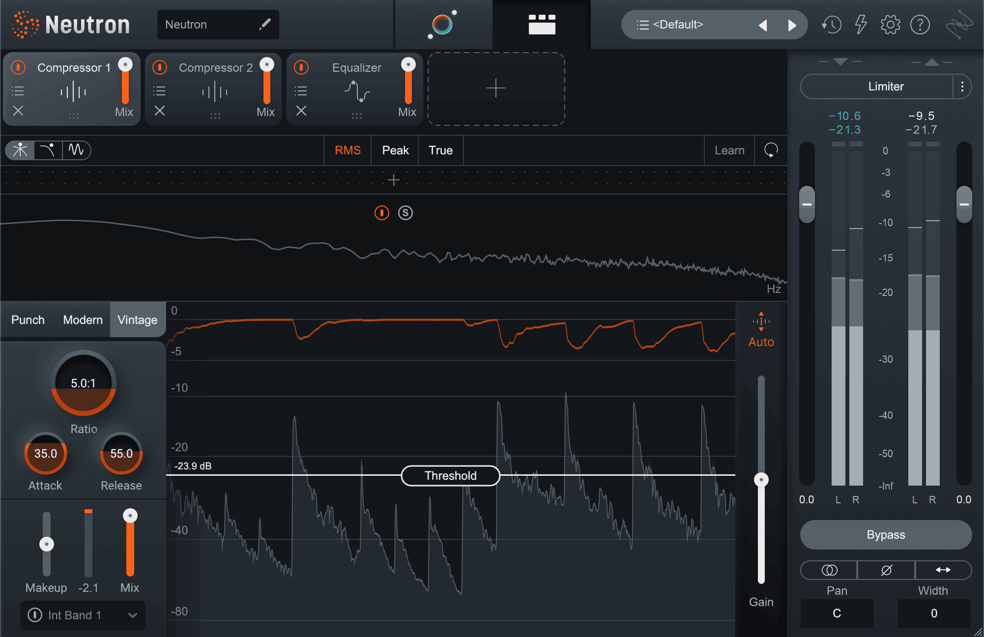Select the detection filter curve icon
The image size is (984, 637).
coord(48,150)
